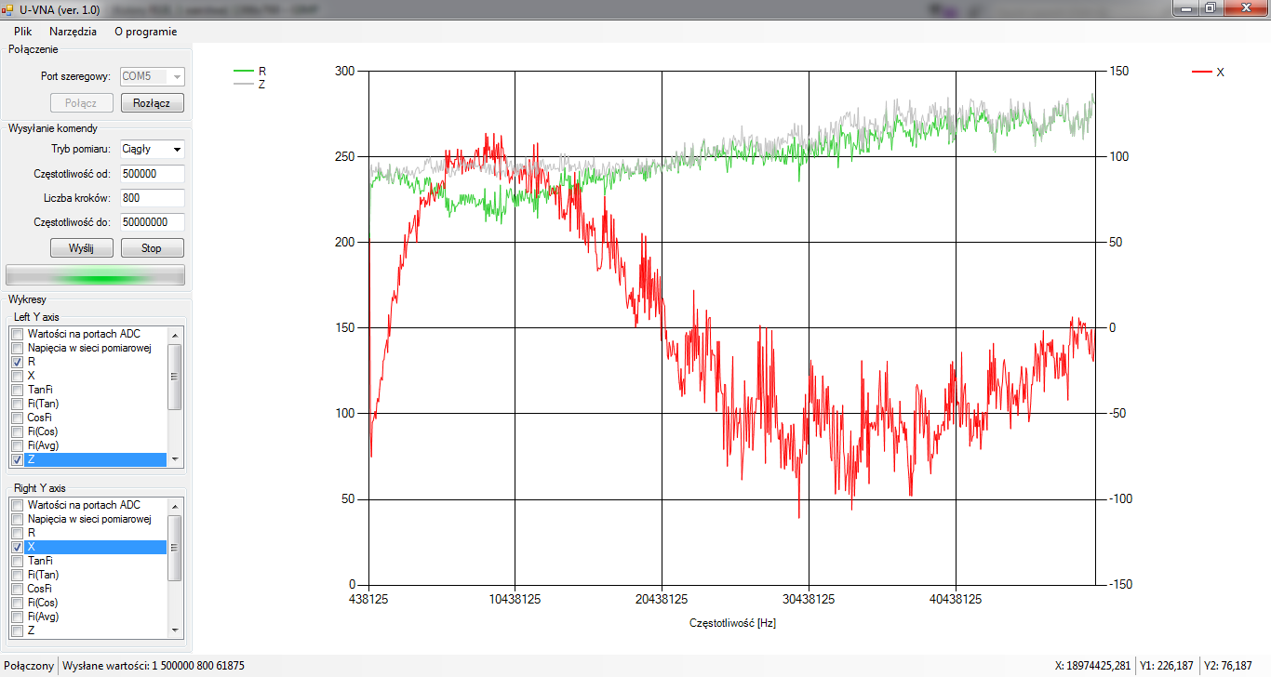The width and height of the screenshot is (1271, 677).
Task: Click the gray Z legend marker
Action: (244, 84)
